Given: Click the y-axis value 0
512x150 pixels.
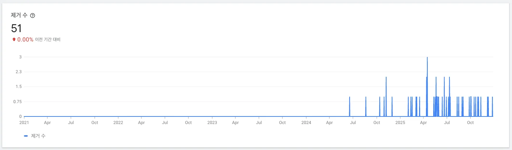Looking at the screenshot, I should click(x=21, y=116).
